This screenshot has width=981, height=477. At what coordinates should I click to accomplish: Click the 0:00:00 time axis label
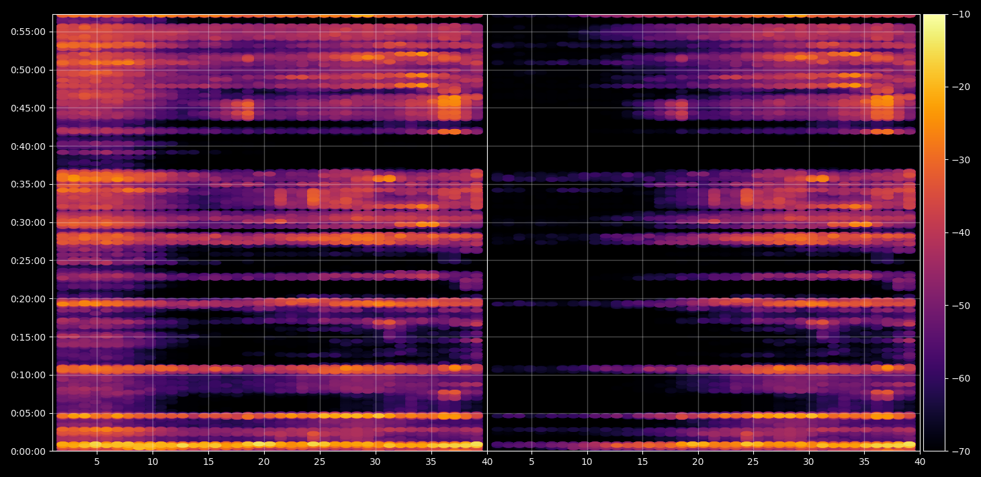coord(28,451)
